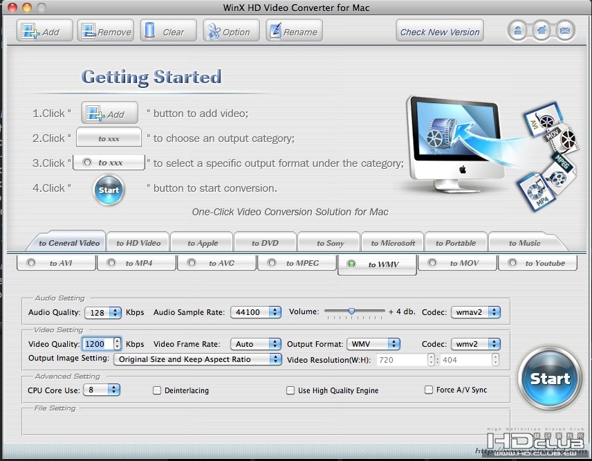Click the width resolution stepper

coord(431,360)
